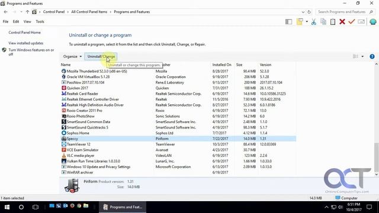
Task: Click the red X Delete icon
Action: (x=342, y=22)
